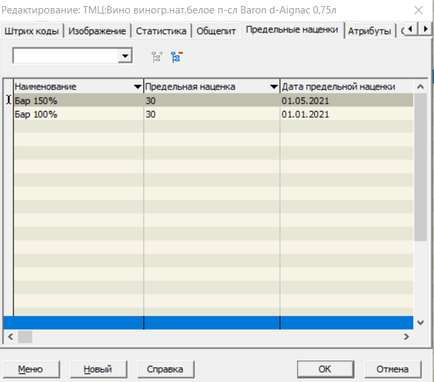Click the add tree item icon
Viewport: 434px width, 382px height.
[x=157, y=57]
